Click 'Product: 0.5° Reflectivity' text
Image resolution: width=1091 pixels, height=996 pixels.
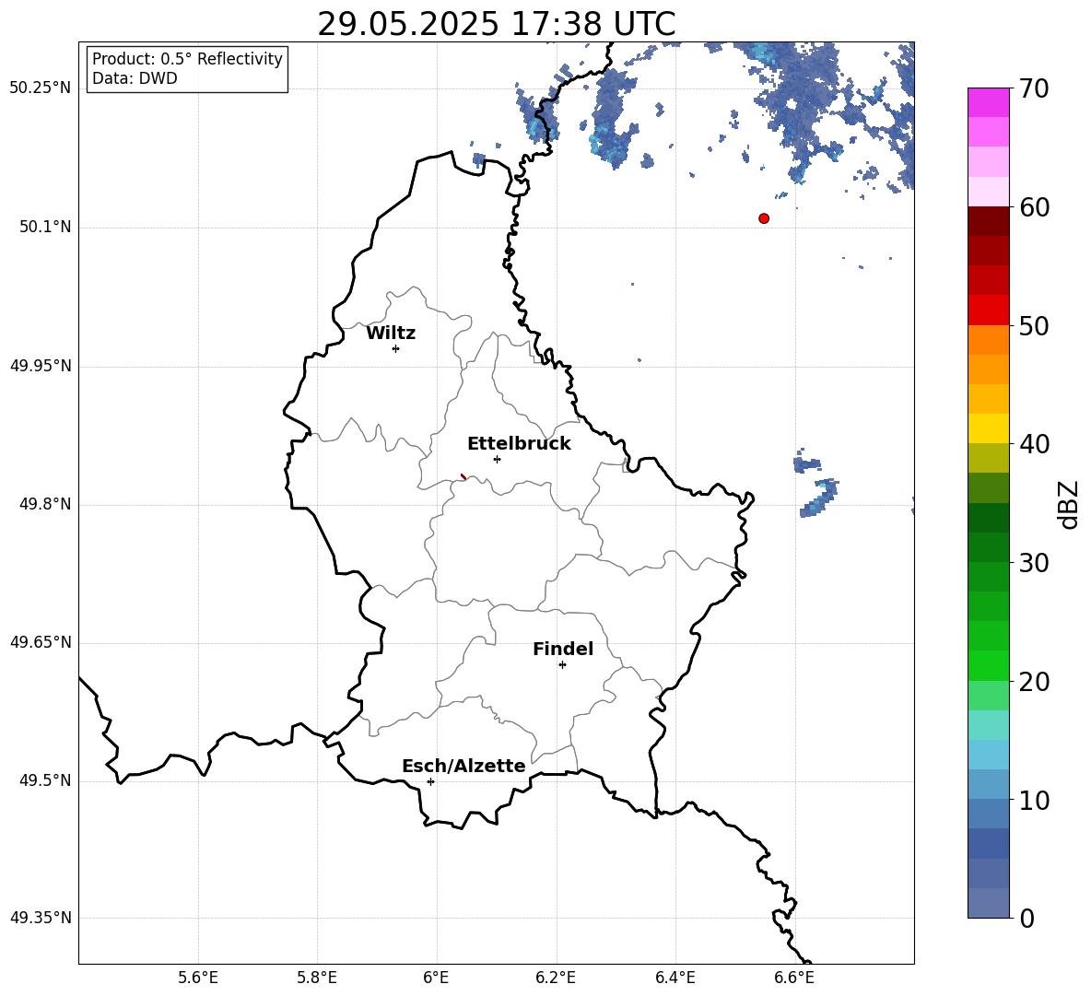point(187,58)
